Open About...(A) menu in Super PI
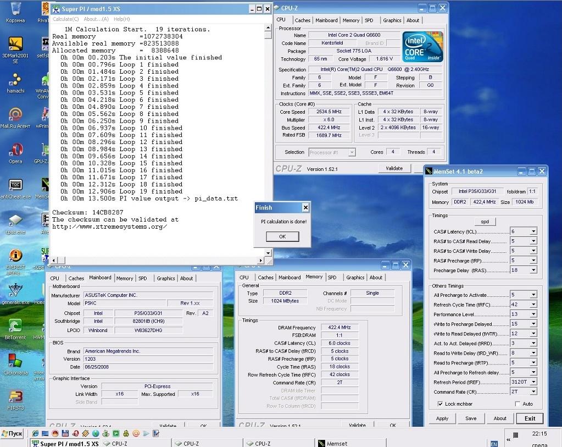 click(x=96, y=19)
